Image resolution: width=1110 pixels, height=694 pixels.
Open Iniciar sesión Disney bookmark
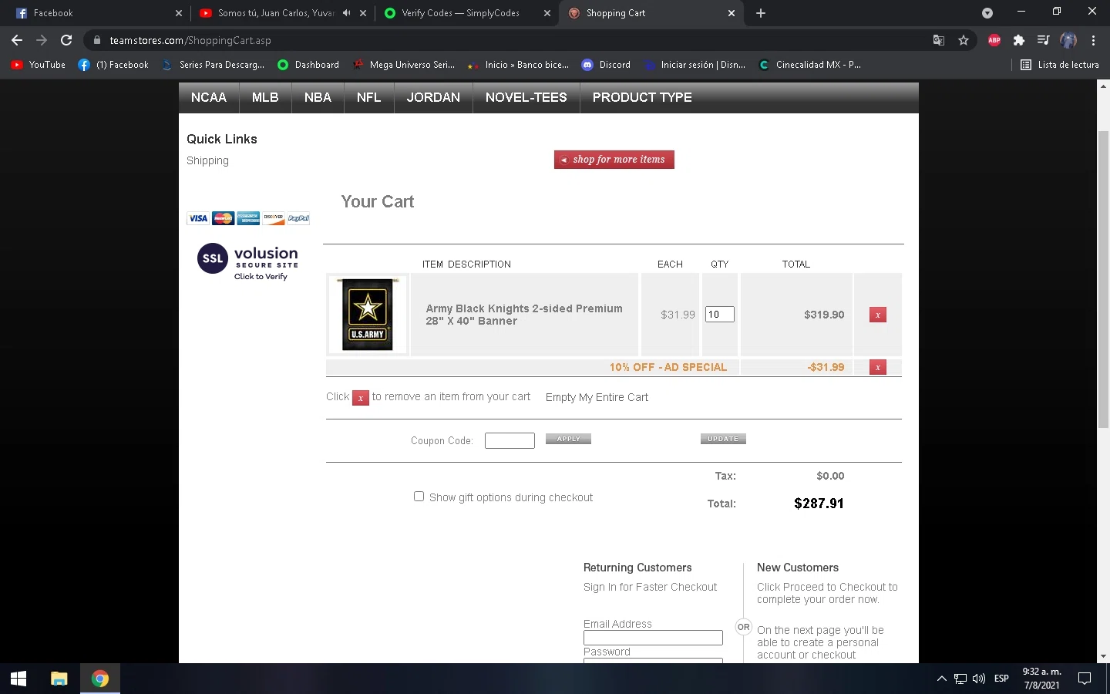(695, 65)
